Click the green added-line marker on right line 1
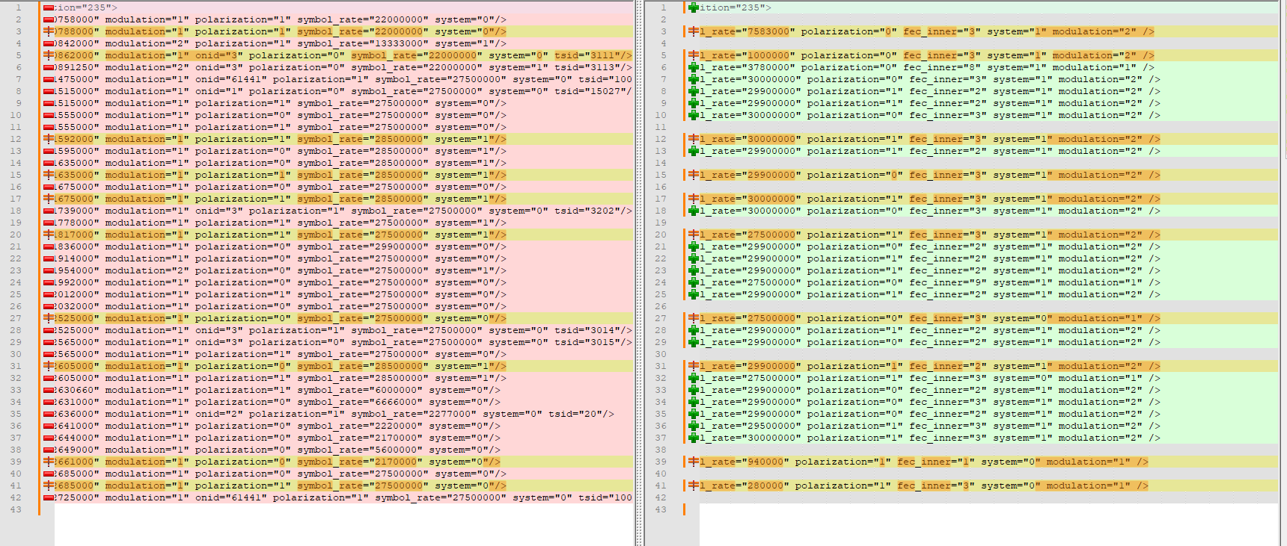The image size is (1287, 546). pyautogui.click(x=693, y=7)
